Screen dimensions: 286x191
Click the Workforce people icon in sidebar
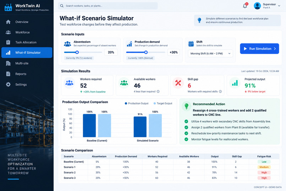8,32
